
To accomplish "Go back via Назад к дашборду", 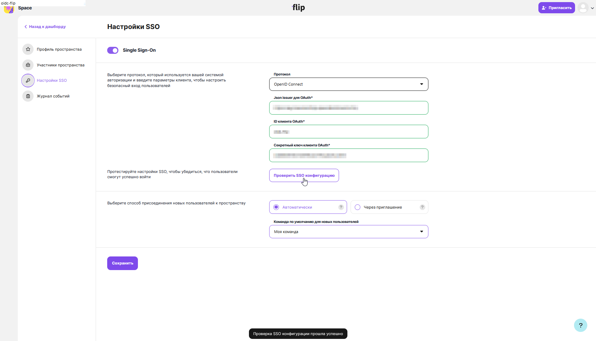I will 45,27.
